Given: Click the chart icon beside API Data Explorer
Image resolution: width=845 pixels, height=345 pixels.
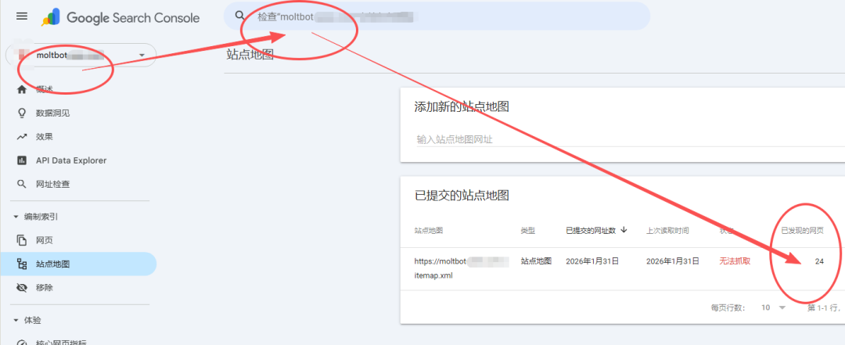Looking at the screenshot, I should [22, 160].
